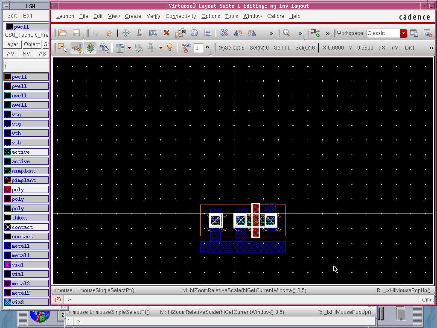This screenshot has width=437, height=328.
Task: Open red dropdown arrow left of lightbulb
Action: point(161,48)
